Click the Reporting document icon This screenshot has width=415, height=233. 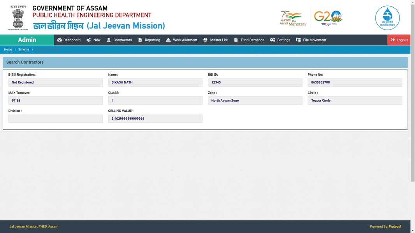[x=140, y=40]
